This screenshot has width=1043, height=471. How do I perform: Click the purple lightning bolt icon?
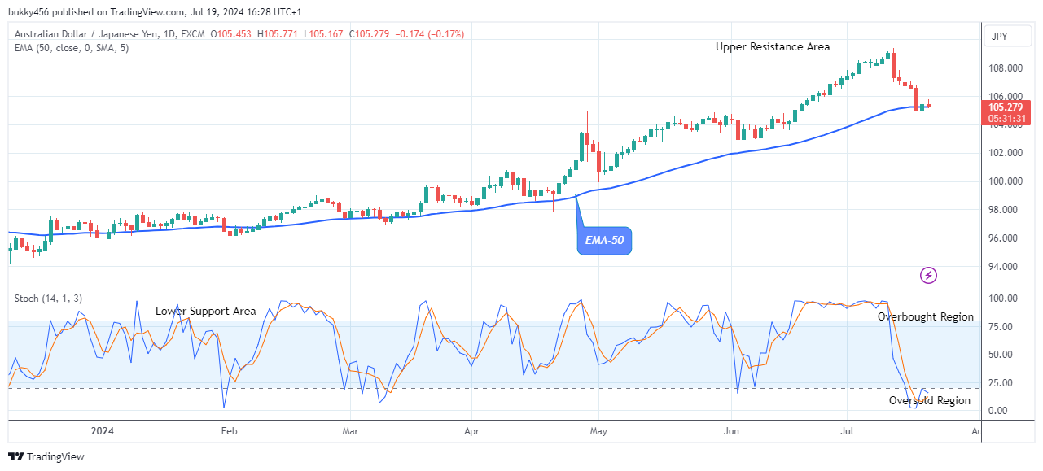click(928, 275)
